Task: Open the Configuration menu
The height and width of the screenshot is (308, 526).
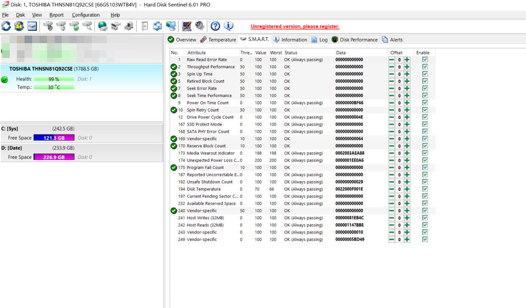Action: (x=86, y=15)
